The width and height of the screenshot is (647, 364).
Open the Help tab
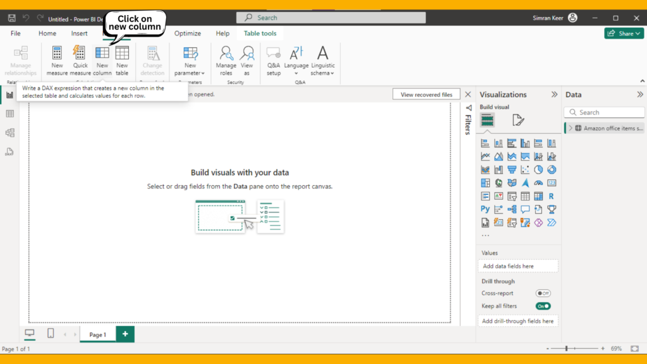click(222, 33)
